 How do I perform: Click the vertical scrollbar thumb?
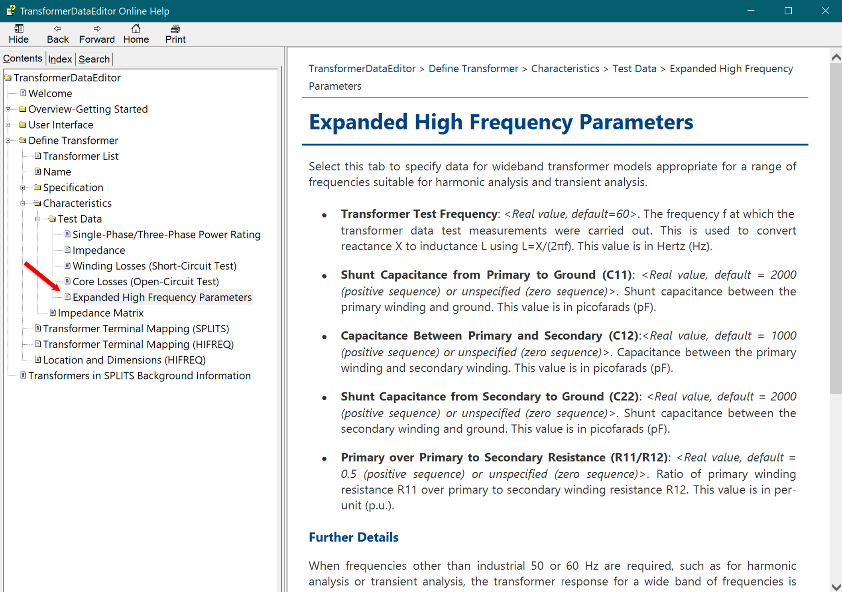click(836, 229)
